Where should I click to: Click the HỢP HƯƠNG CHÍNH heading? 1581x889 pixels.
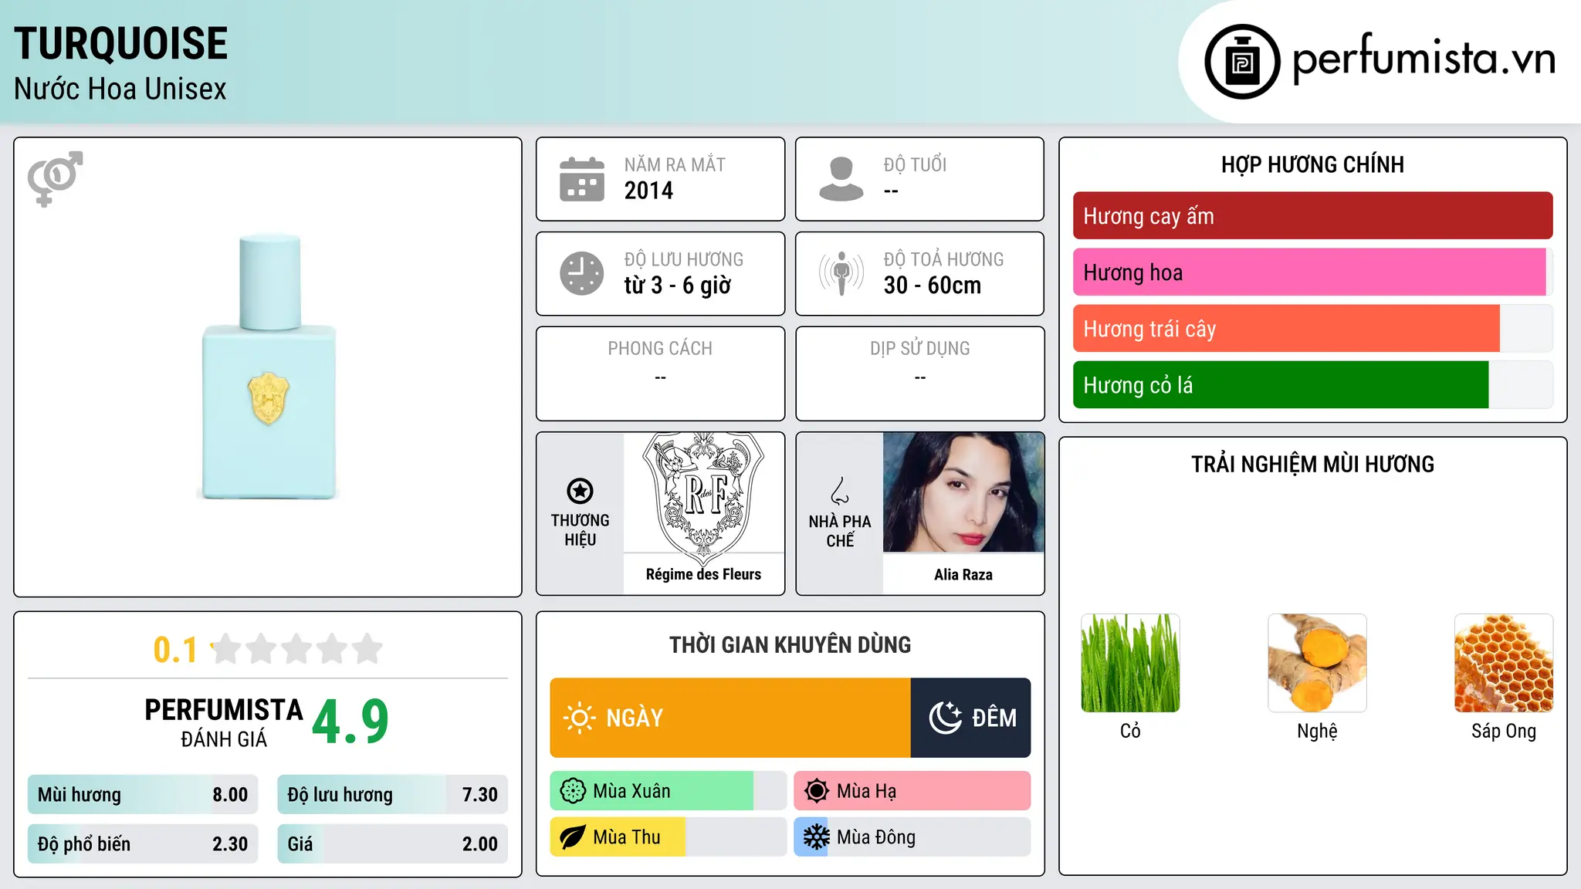[1312, 164]
